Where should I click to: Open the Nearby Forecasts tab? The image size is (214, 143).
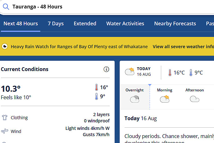point(175,23)
